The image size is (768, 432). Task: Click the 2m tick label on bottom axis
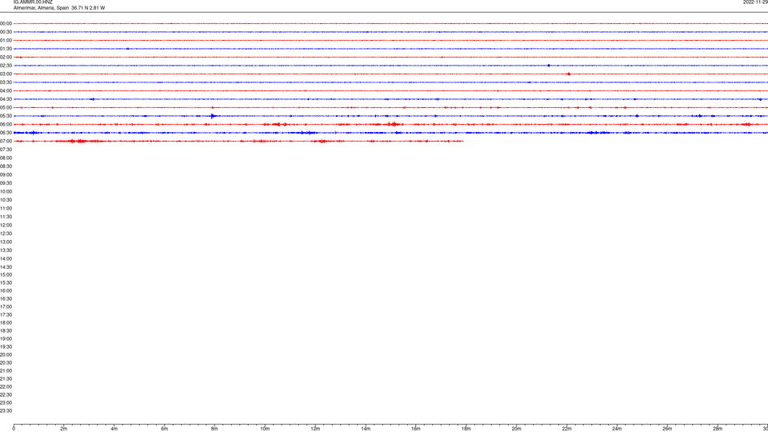[x=64, y=429]
